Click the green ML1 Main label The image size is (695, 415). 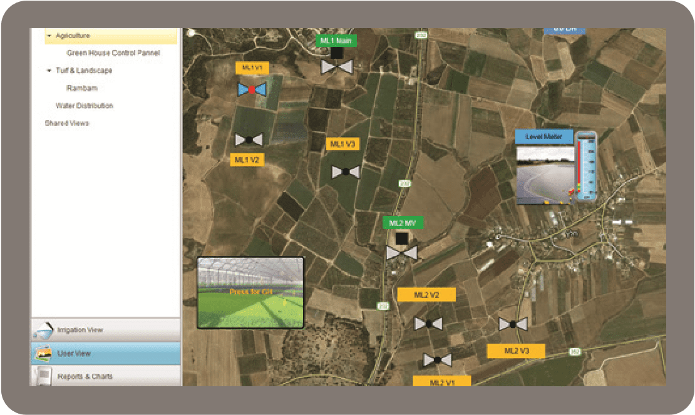336,40
